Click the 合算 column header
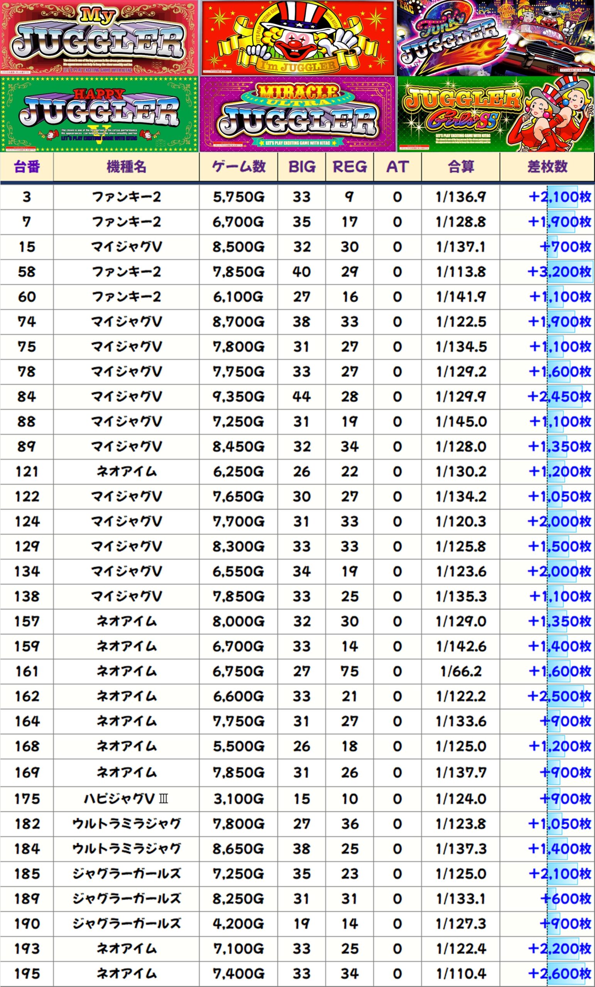Screen dimensions: 595x987 pyautogui.click(x=461, y=167)
